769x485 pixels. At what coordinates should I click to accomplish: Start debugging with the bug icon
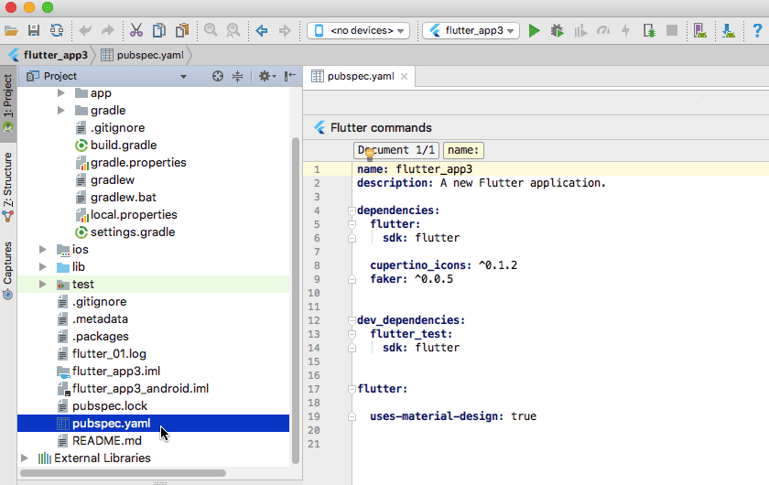pos(558,31)
